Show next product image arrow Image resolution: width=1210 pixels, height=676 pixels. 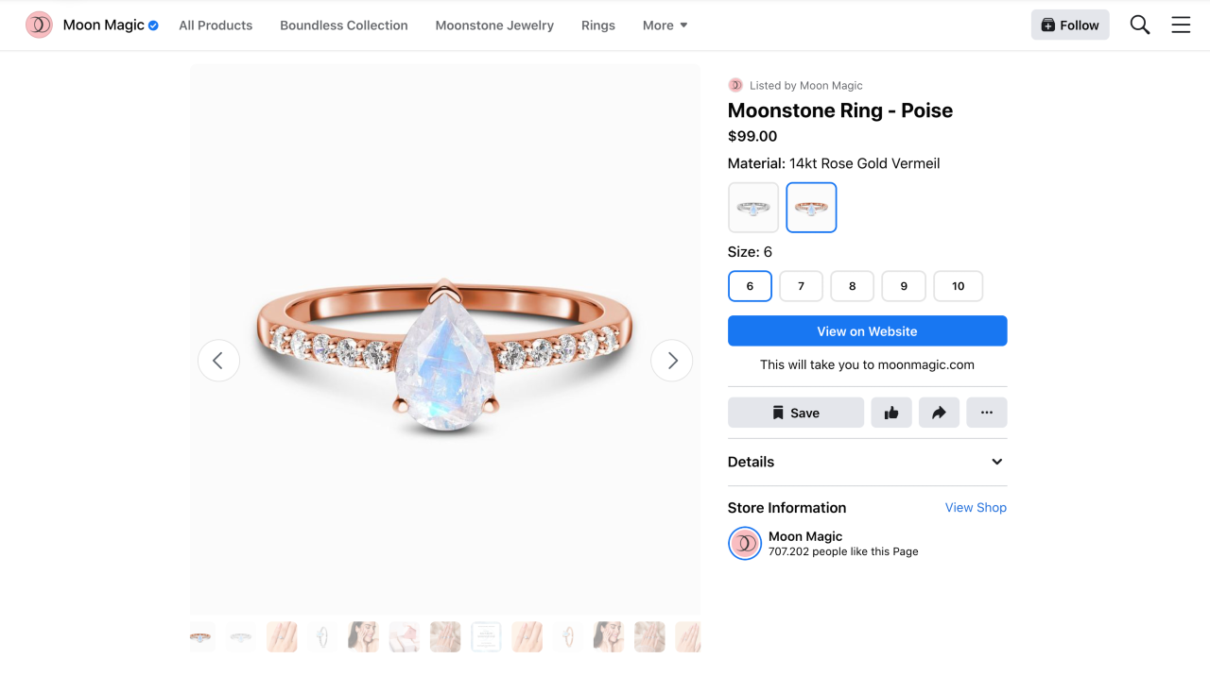tap(672, 360)
